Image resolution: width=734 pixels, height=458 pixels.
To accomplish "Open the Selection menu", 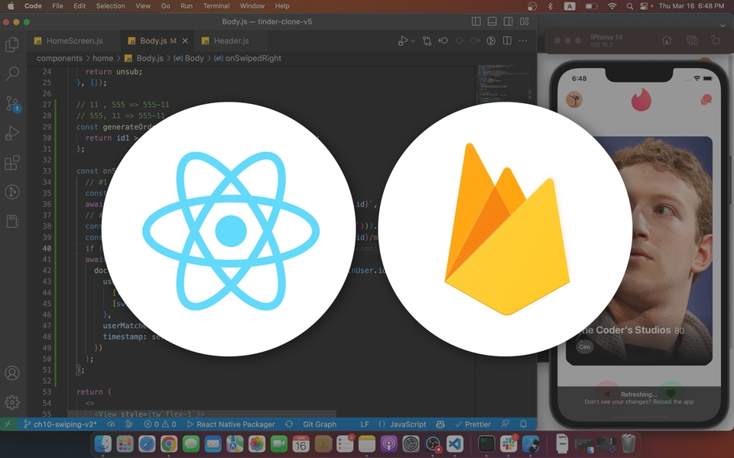I will pyautogui.click(x=110, y=6).
